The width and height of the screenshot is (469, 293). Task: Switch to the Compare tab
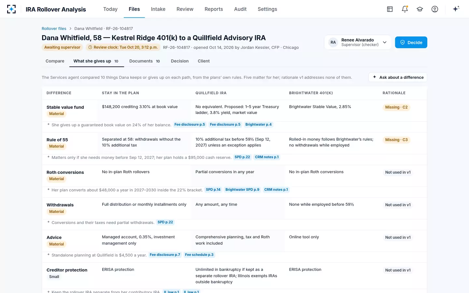pos(55,61)
